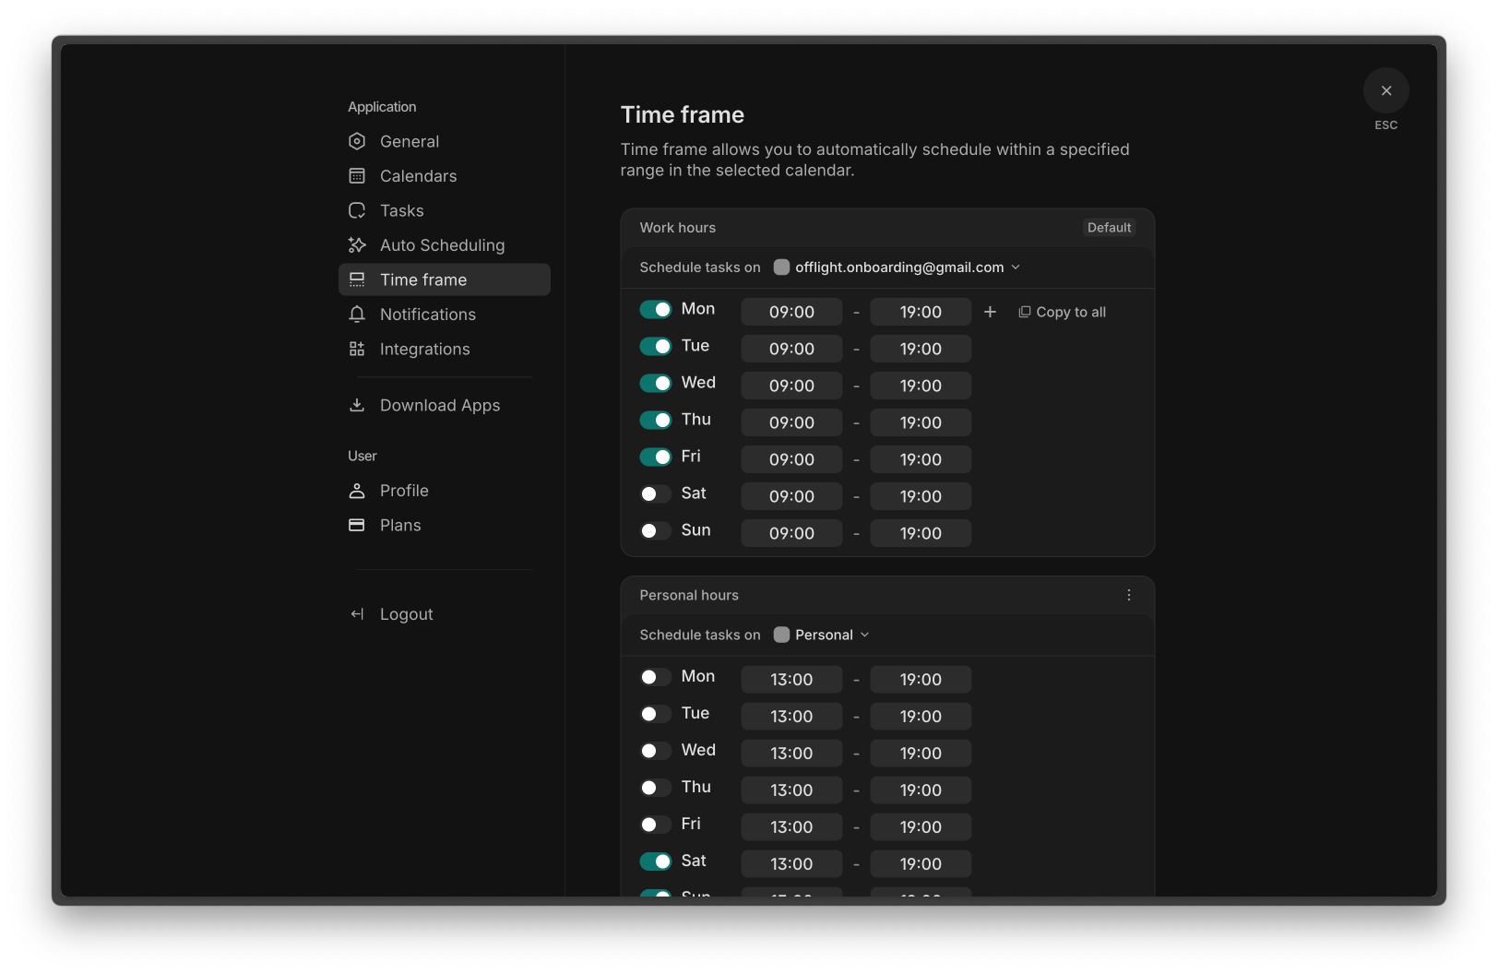Disable Thursday work hours toggle
The width and height of the screenshot is (1498, 974).
tap(656, 420)
